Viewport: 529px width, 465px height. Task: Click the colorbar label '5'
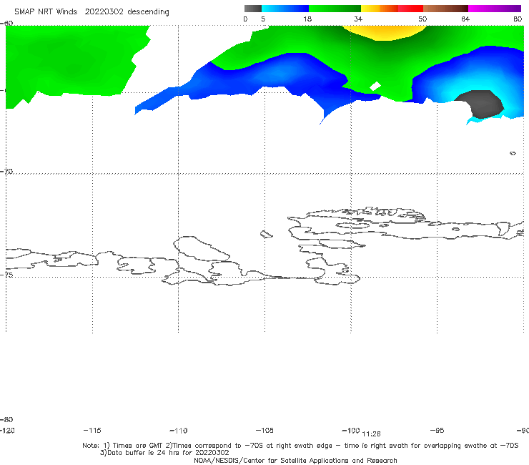(x=263, y=19)
